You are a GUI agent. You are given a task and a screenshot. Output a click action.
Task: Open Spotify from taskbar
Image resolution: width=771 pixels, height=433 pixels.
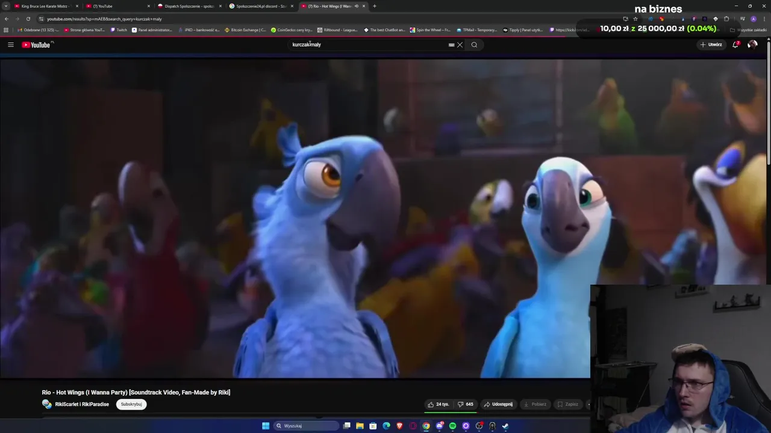(452, 426)
